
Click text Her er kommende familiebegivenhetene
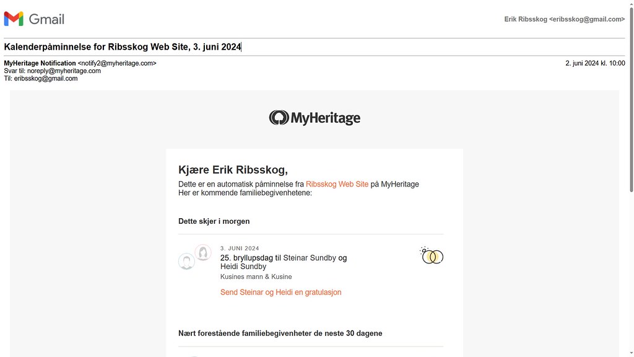(245, 193)
